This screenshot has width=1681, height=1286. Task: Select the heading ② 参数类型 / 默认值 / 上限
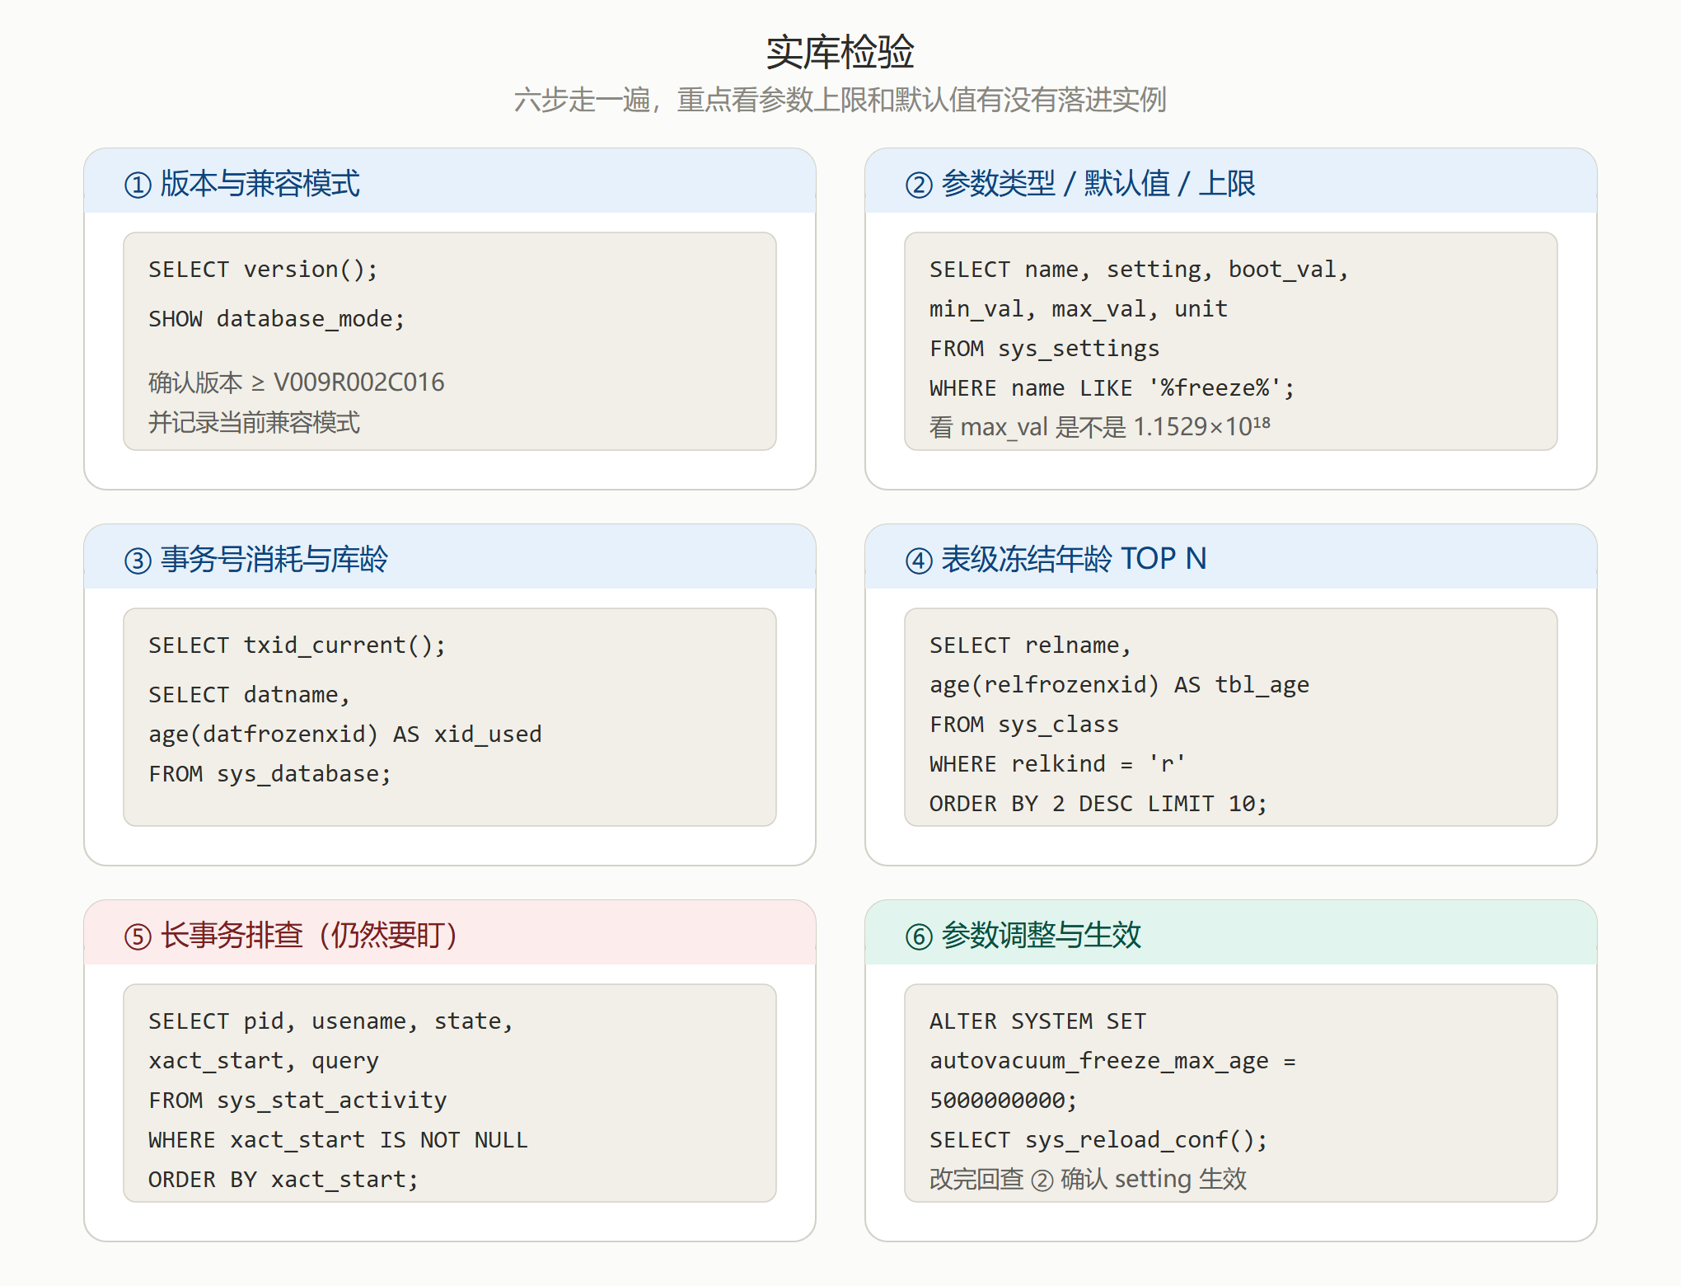tap(1079, 183)
